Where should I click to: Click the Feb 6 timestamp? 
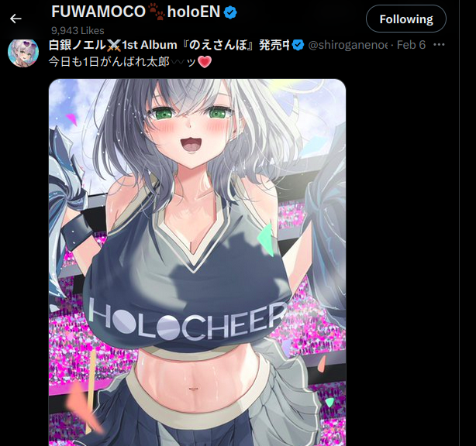coord(411,45)
